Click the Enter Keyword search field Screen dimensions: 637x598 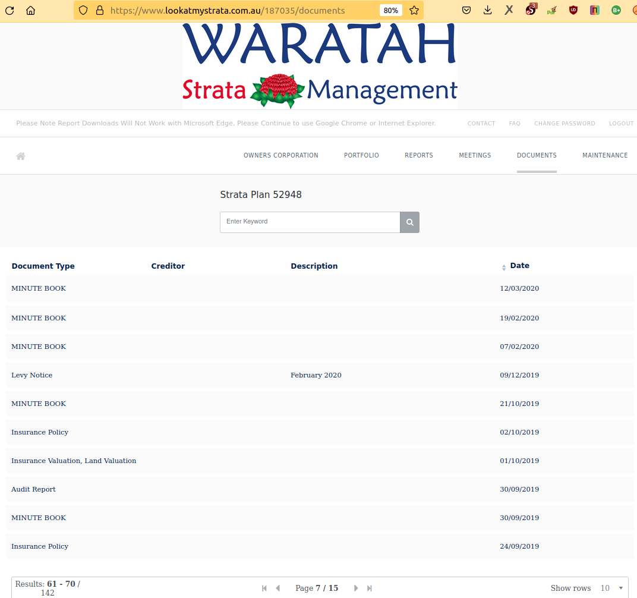pyautogui.click(x=310, y=222)
